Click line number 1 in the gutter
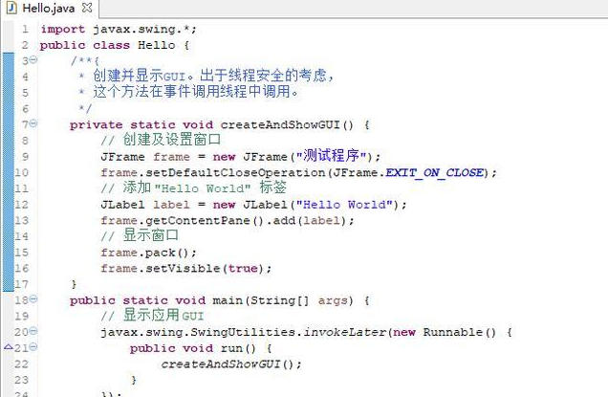The width and height of the screenshot is (608, 397). pos(24,29)
